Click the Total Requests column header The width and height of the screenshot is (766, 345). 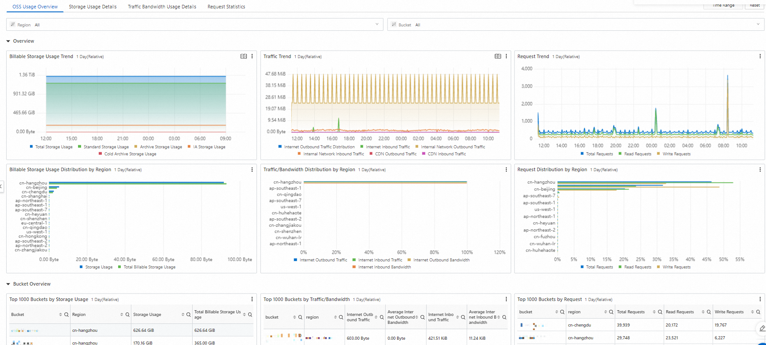coord(631,312)
